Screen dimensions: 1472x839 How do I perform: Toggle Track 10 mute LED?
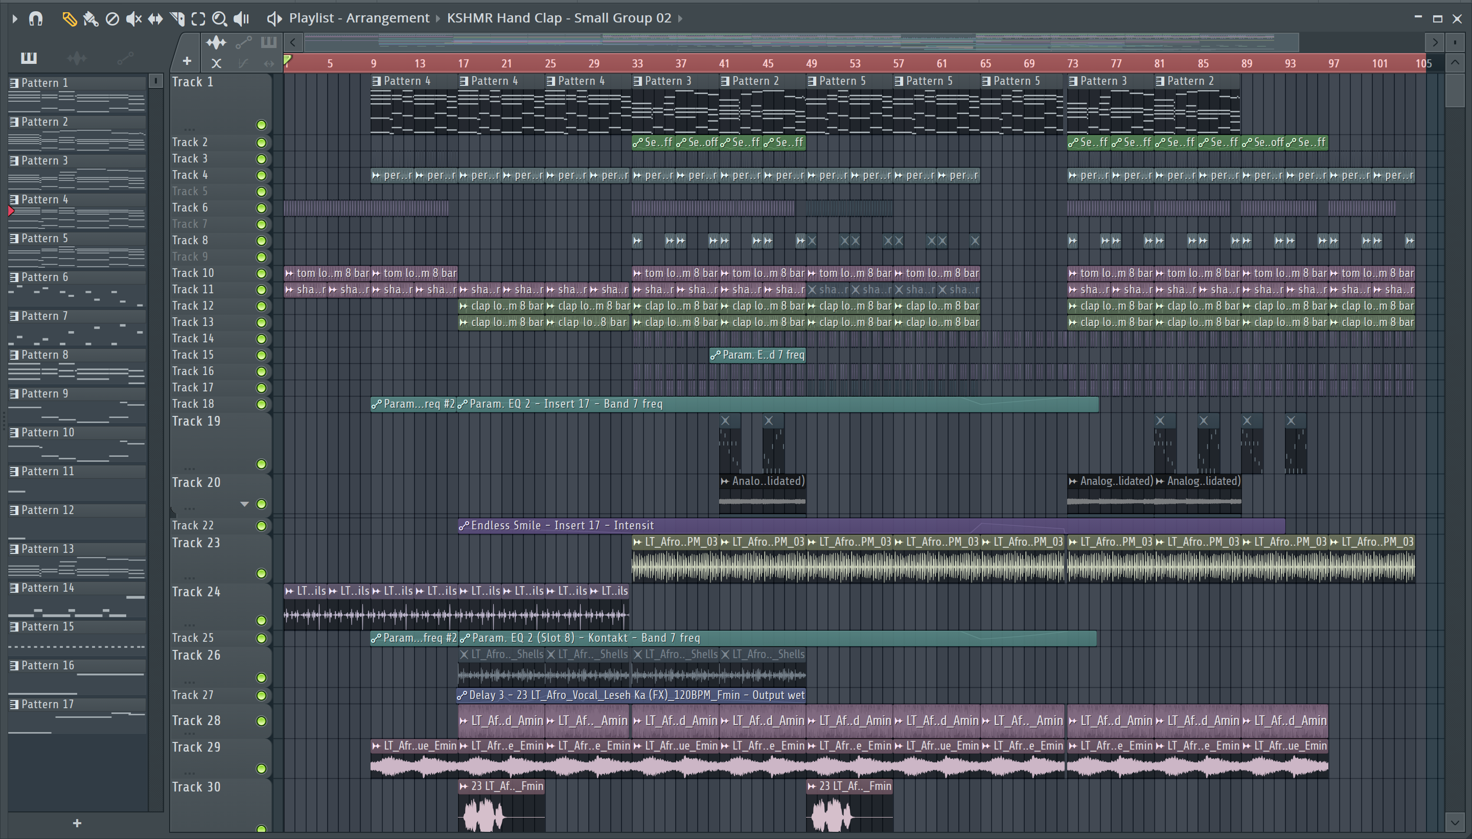(261, 274)
